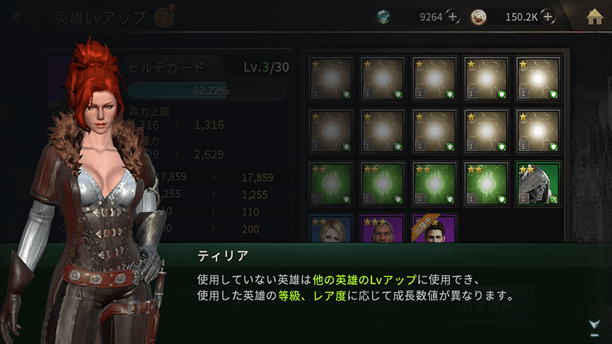
Task: Add coins with plus beside 150.2K
Action: (x=548, y=17)
